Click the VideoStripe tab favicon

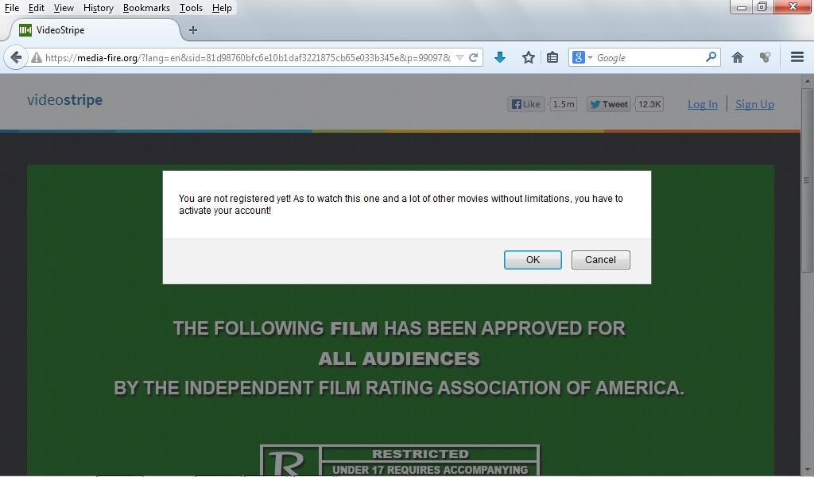pos(25,30)
